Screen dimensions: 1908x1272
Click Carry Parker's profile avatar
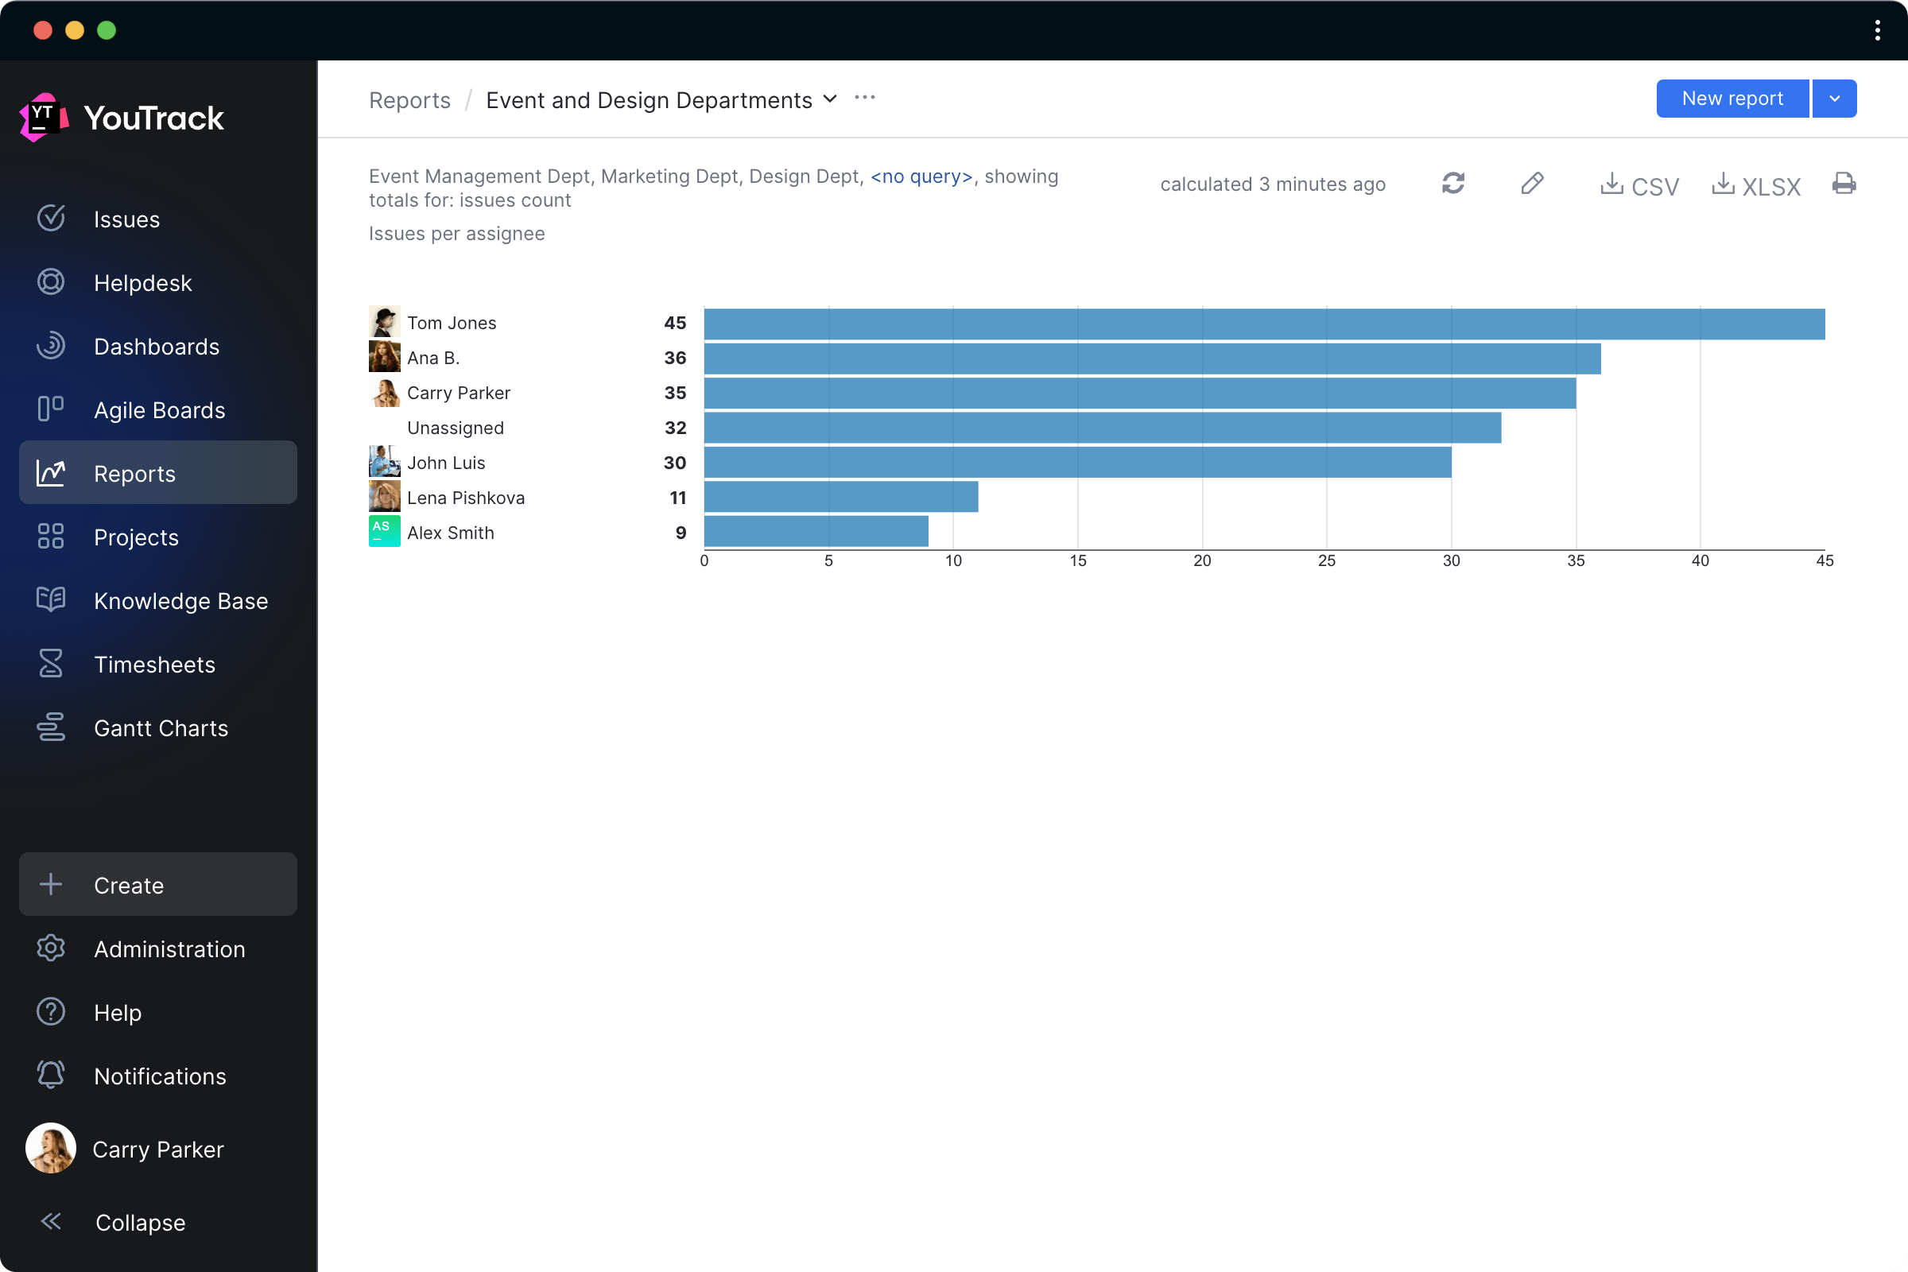(50, 1149)
